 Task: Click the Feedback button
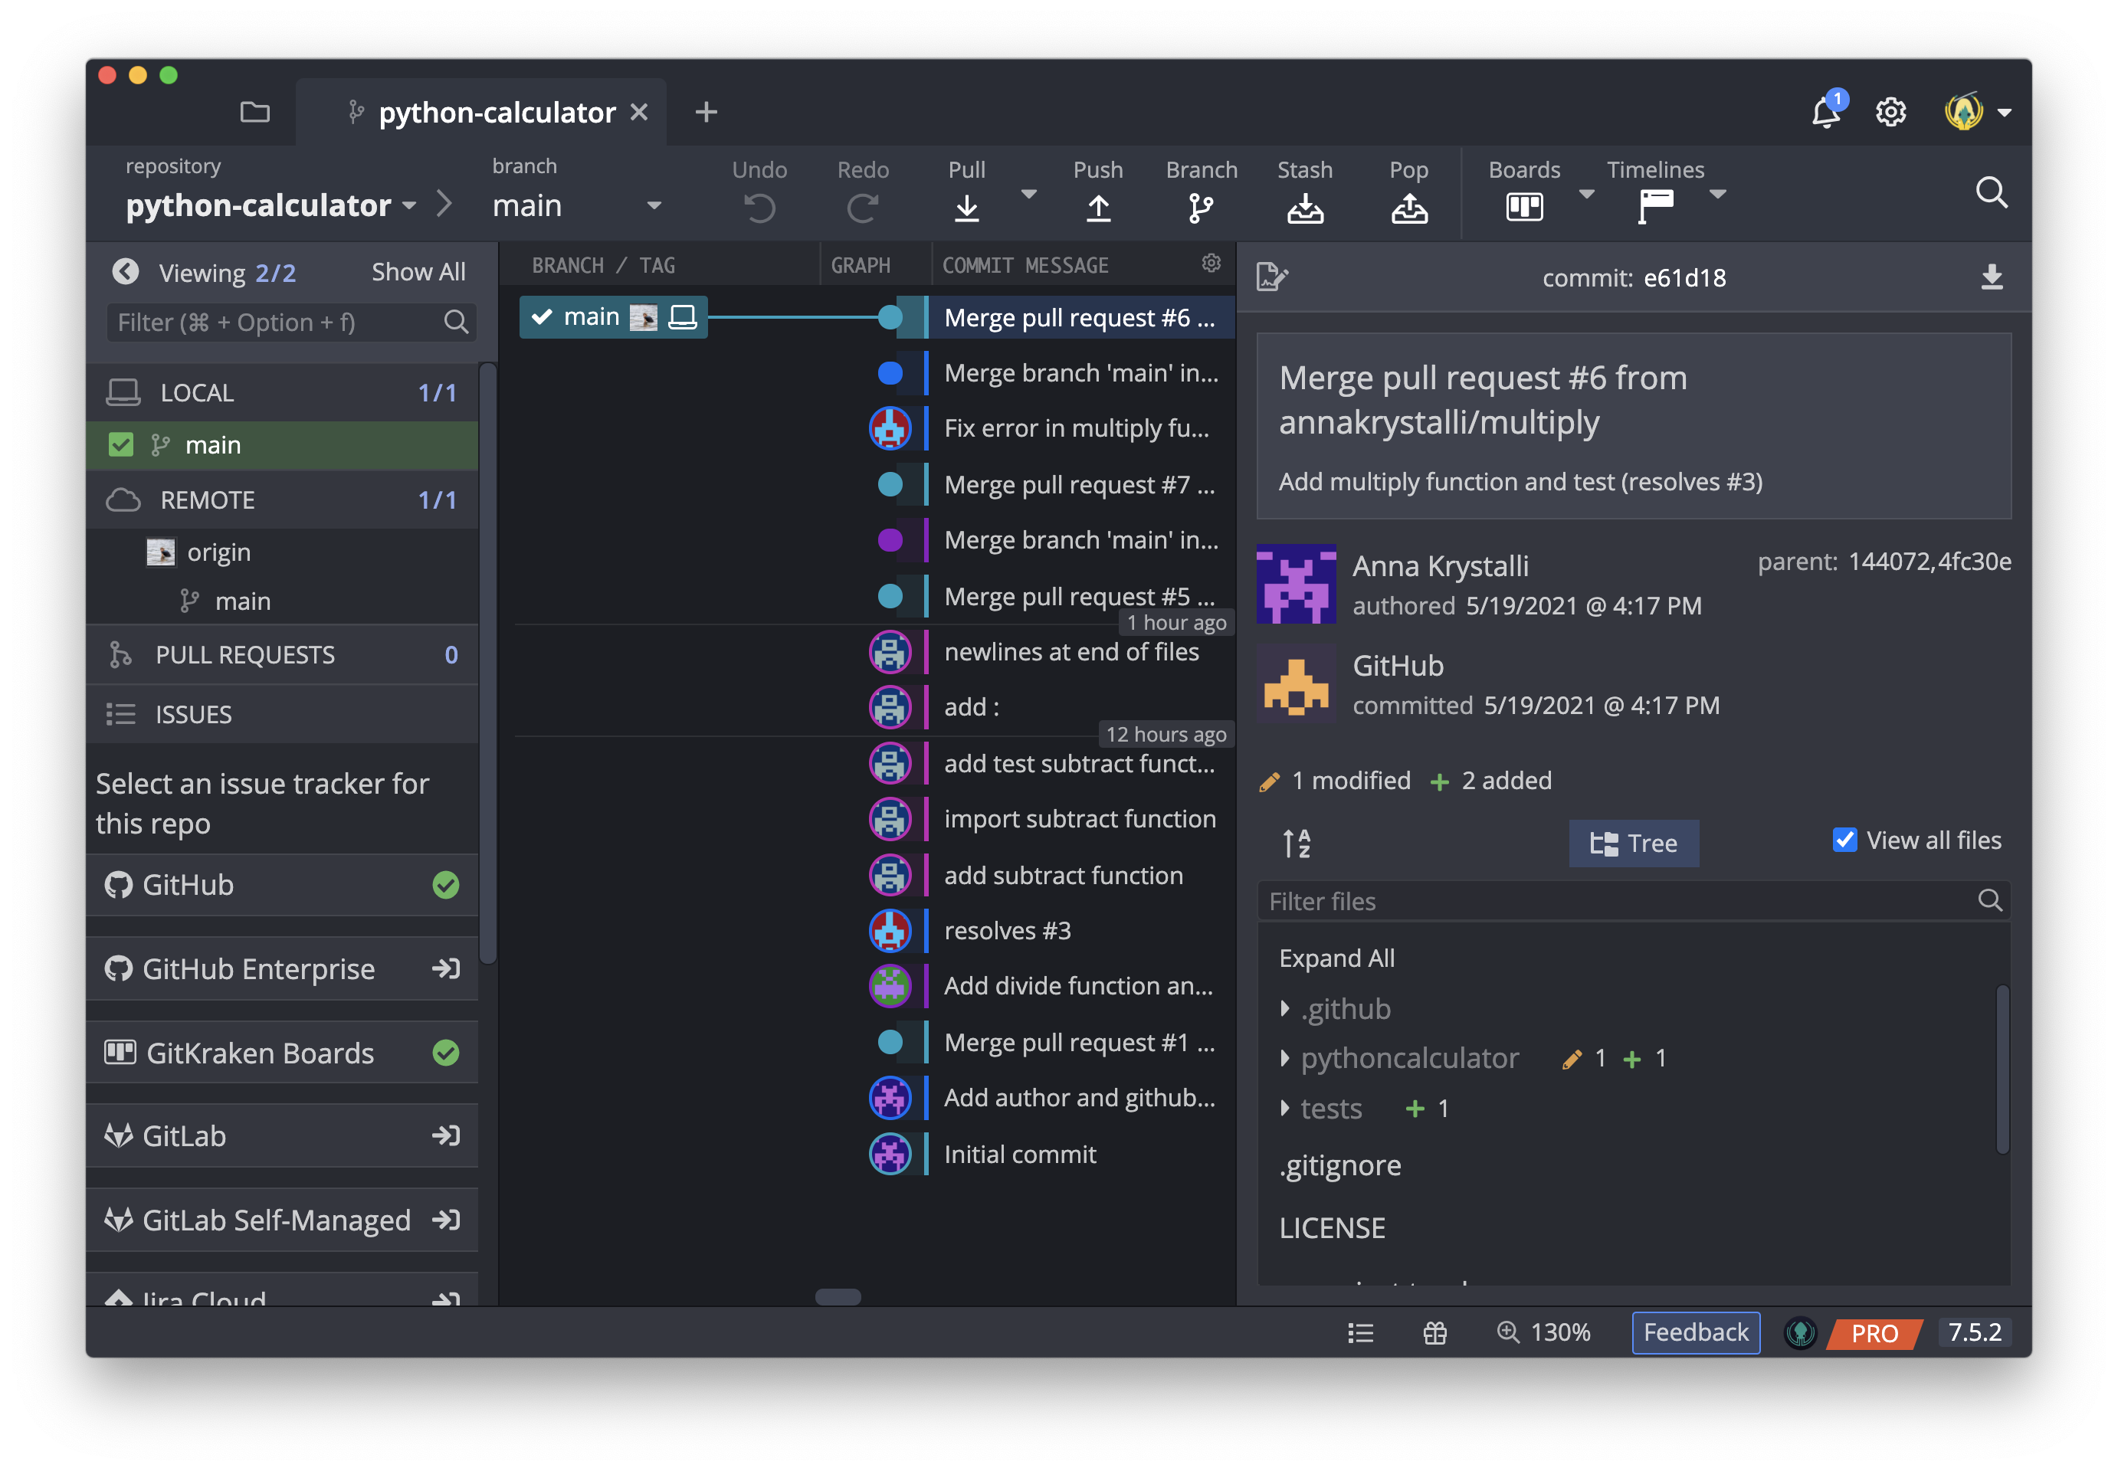pos(1695,1333)
